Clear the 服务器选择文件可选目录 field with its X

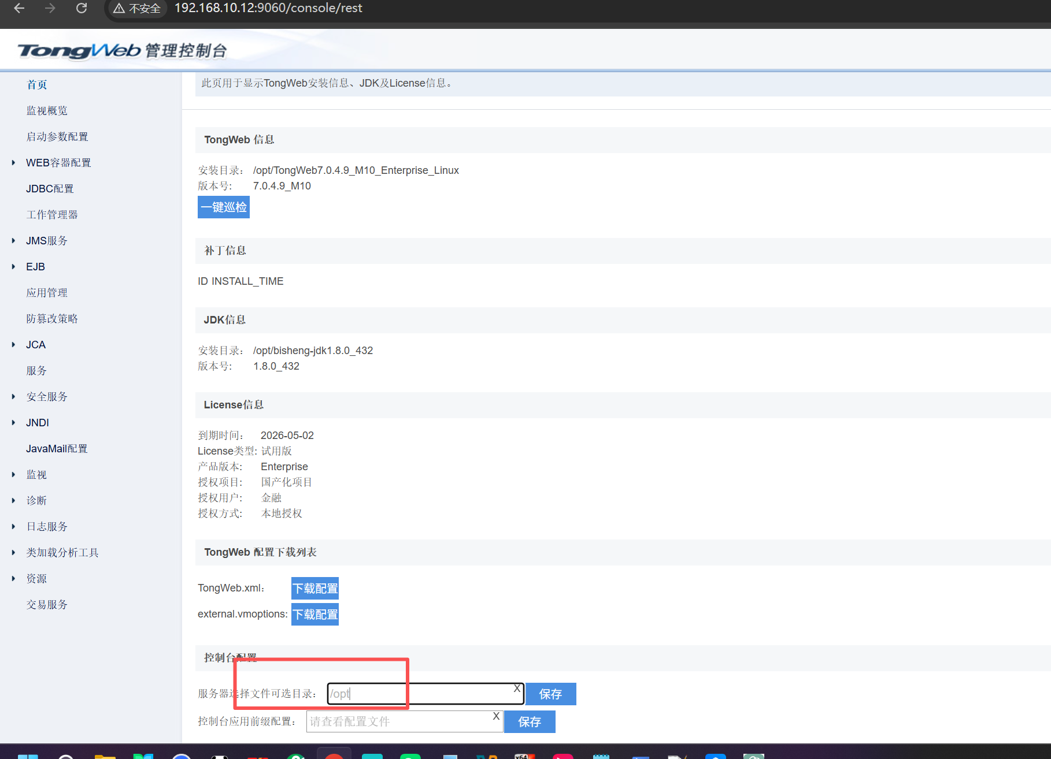click(x=517, y=689)
